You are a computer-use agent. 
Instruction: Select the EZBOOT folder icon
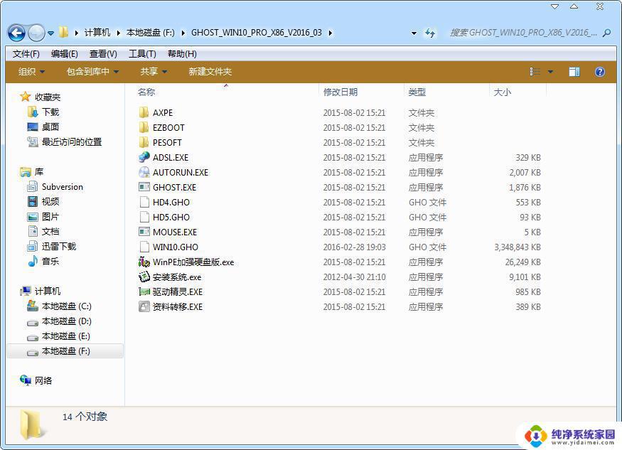pos(144,128)
